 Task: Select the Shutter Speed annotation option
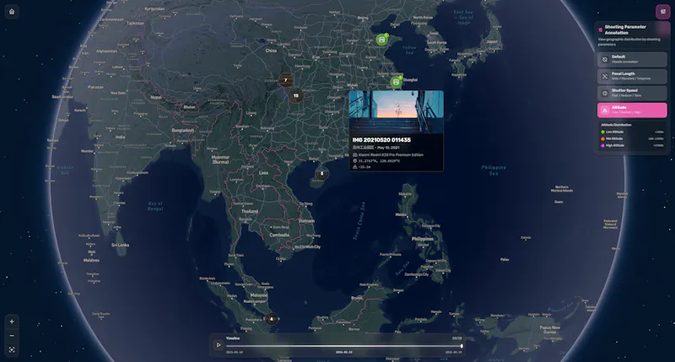click(632, 93)
